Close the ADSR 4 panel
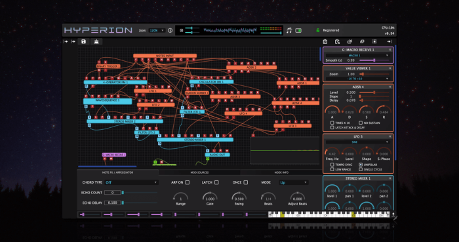This screenshot has width=459, height=242. click(390, 87)
